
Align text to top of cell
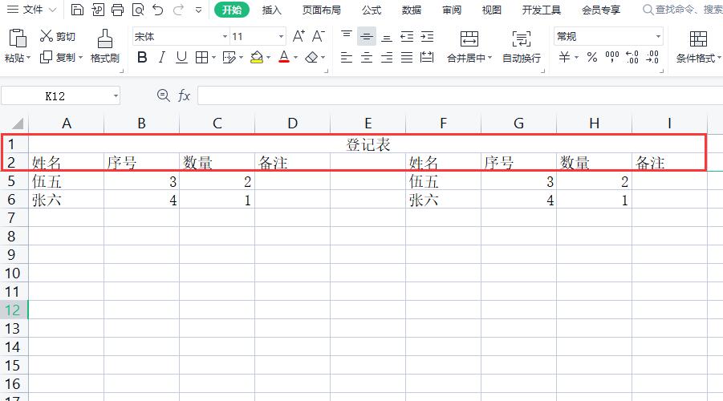[347, 36]
